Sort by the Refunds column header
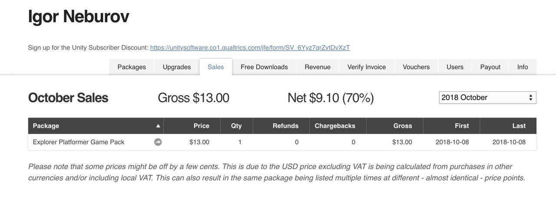The width and height of the screenshot is (556, 215). [x=281, y=126]
